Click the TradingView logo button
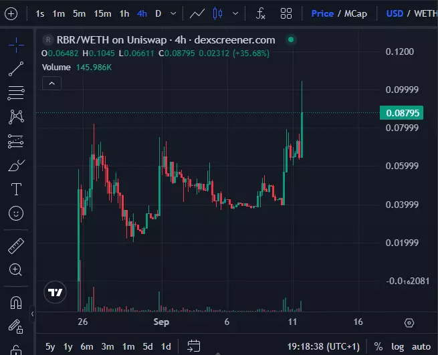438x355 pixels. [x=55, y=292]
